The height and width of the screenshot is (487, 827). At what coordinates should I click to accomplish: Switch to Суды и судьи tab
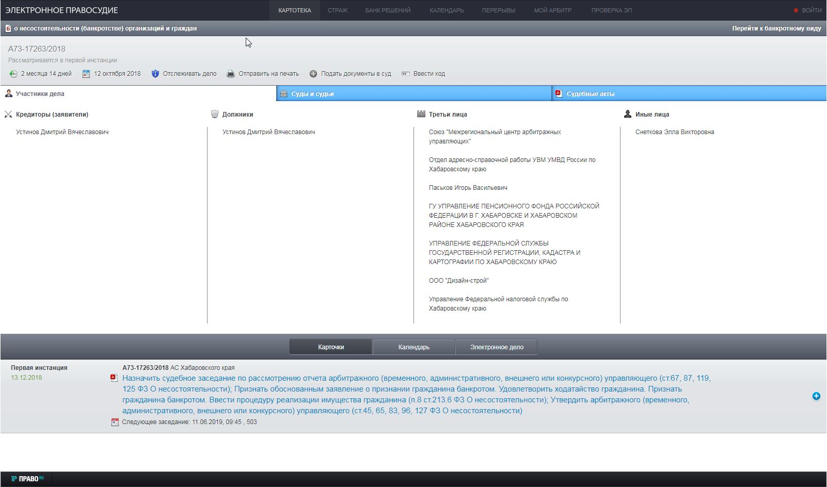point(312,94)
